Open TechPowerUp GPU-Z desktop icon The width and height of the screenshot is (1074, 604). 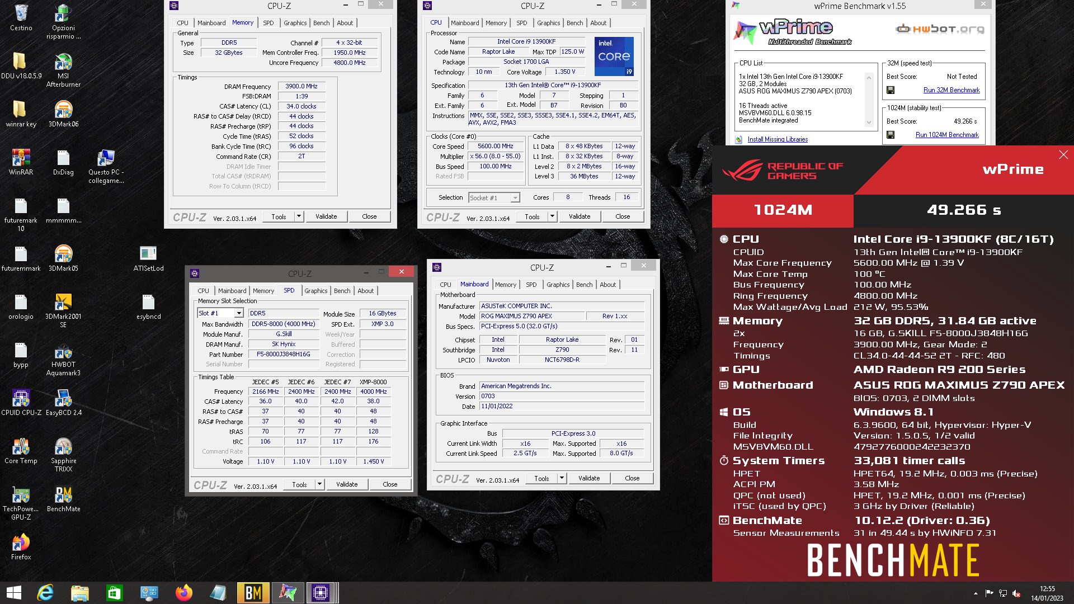(x=21, y=502)
